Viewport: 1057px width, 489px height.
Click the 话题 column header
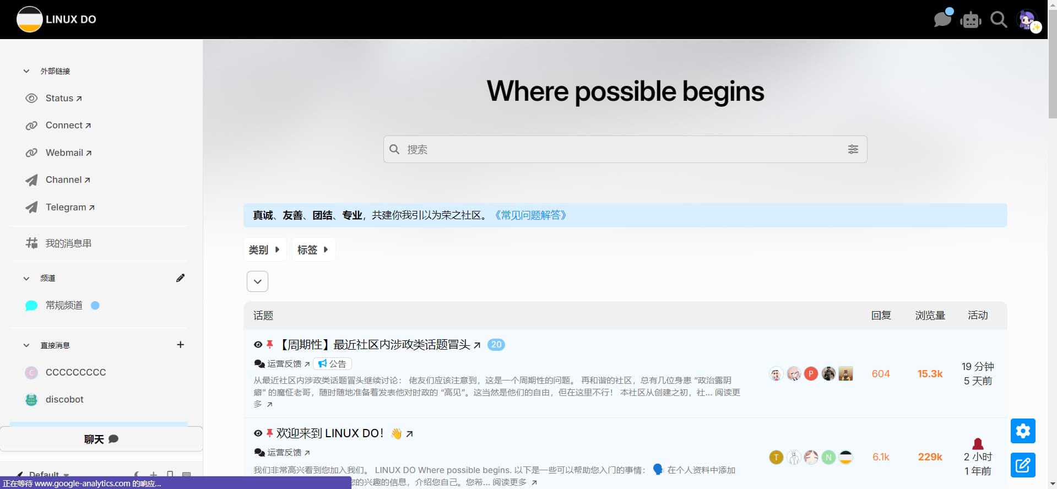[263, 316]
